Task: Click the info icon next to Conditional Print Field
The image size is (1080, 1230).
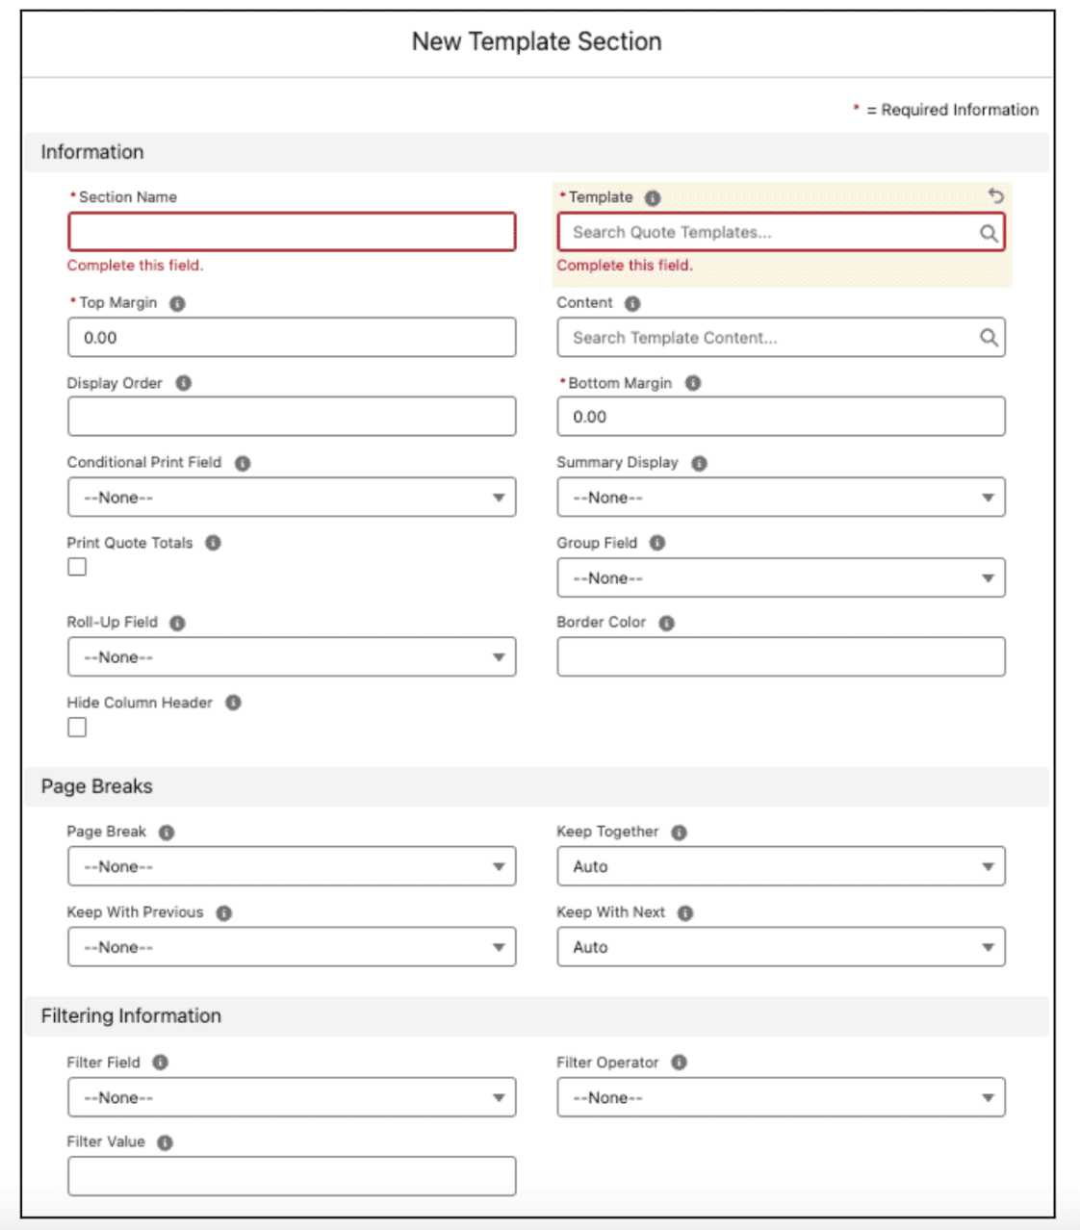Action: [243, 463]
